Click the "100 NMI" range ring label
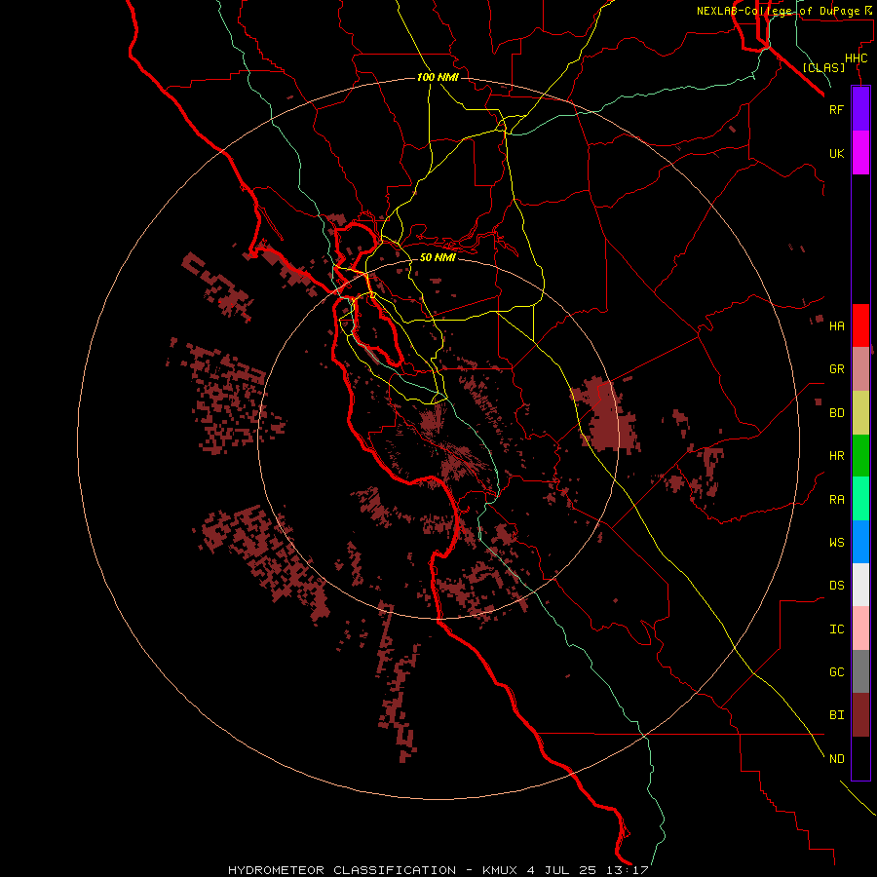The width and height of the screenshot is (877, 877). pyautogui.click(x=438, y=77)
